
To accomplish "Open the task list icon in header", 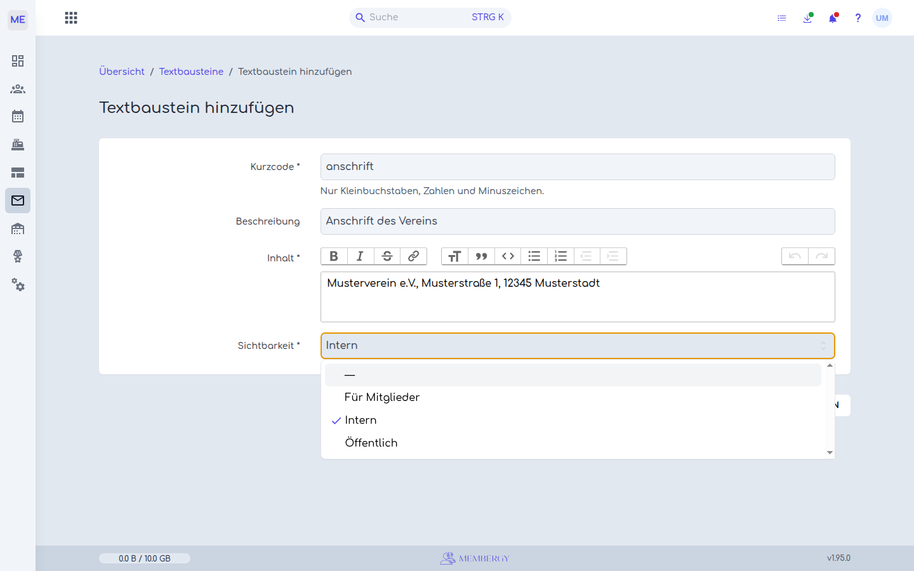I will (782, 18).
